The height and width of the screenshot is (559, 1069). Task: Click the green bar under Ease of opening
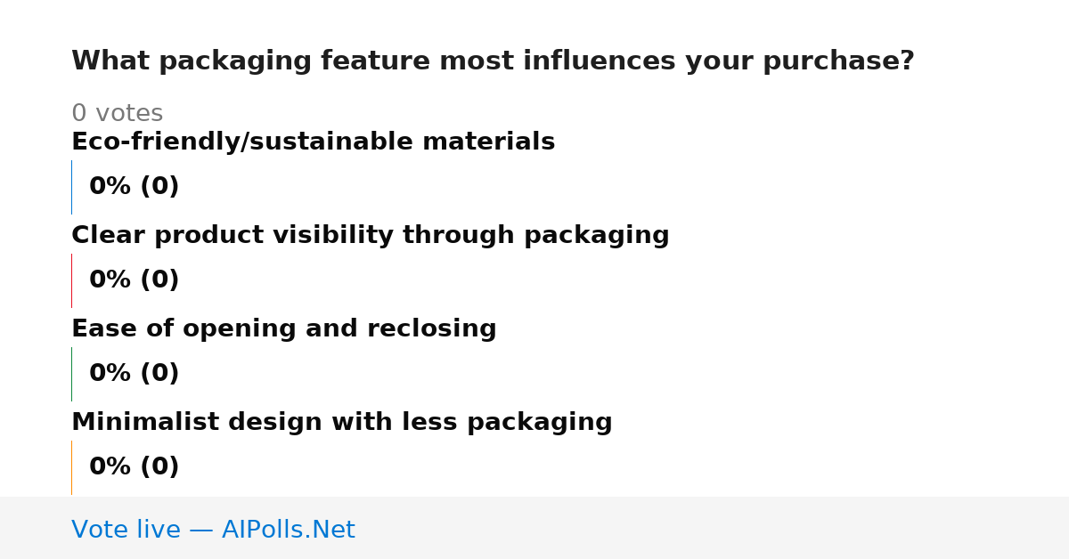coord(72,374)
